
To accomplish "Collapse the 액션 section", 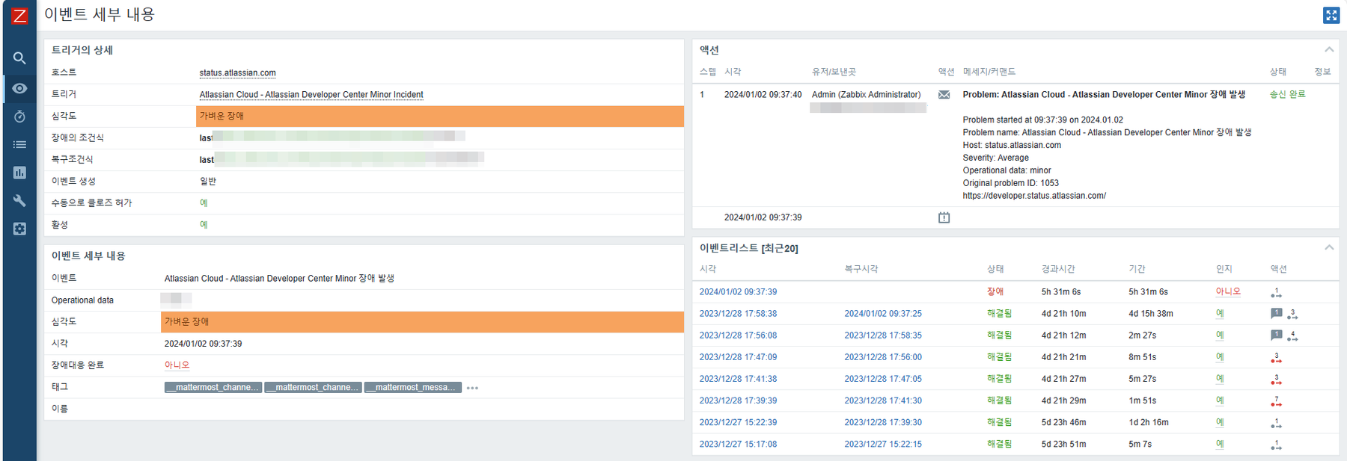I will coord(1329,50).
